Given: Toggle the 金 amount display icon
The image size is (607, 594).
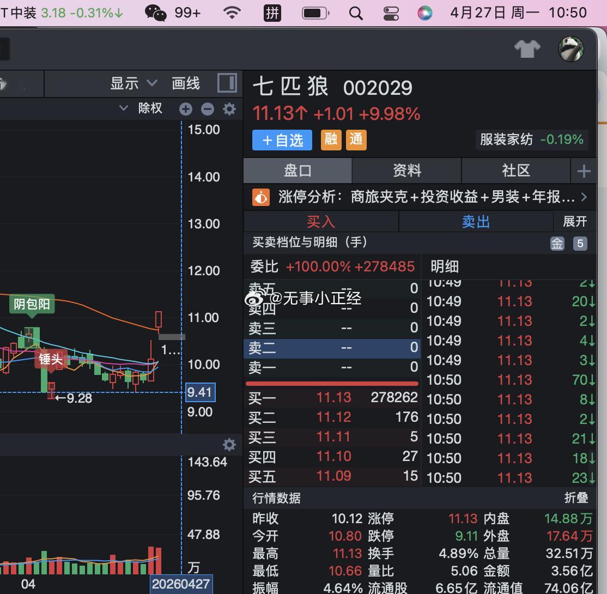Looking at the screenshot, I should click(x=557, y=244).
